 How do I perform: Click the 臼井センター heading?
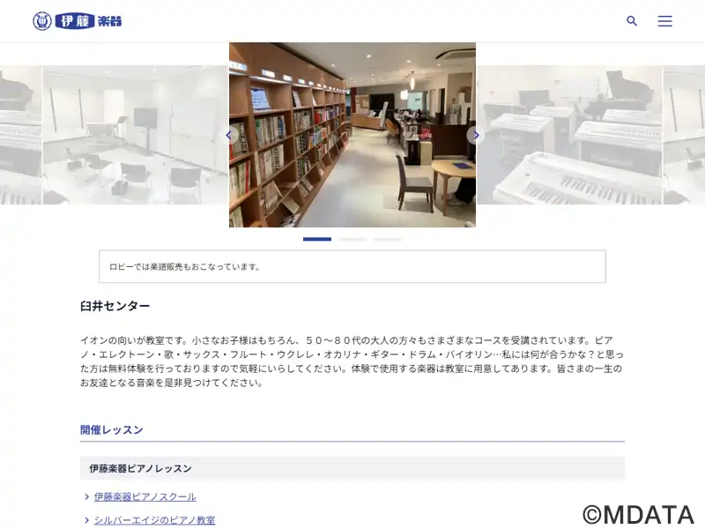(115, 306)
